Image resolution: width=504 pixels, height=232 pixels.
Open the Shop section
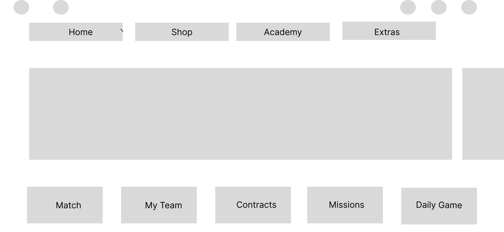181,32
